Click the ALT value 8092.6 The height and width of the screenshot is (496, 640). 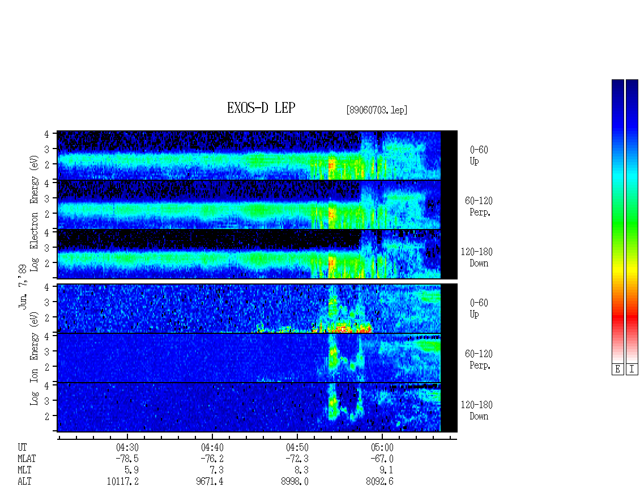coord(379,482)
